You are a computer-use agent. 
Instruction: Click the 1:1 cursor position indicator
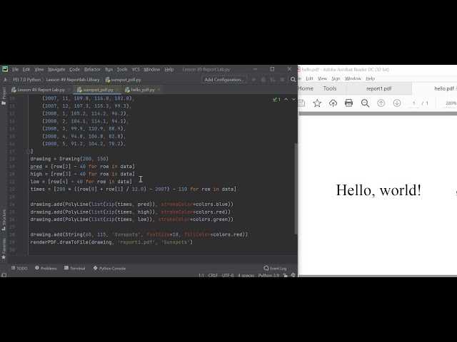click(x=201, y=275)
